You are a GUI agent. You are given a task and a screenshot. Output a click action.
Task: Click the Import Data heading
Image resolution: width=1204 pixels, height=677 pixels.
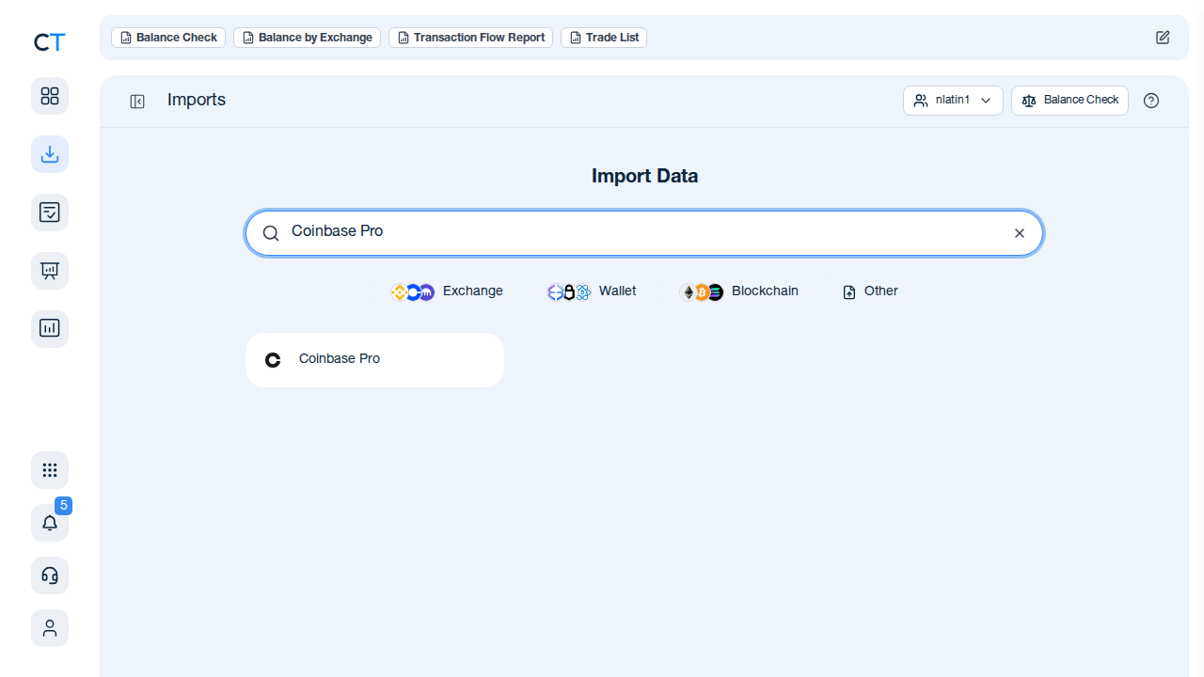[x=644, y=176]
